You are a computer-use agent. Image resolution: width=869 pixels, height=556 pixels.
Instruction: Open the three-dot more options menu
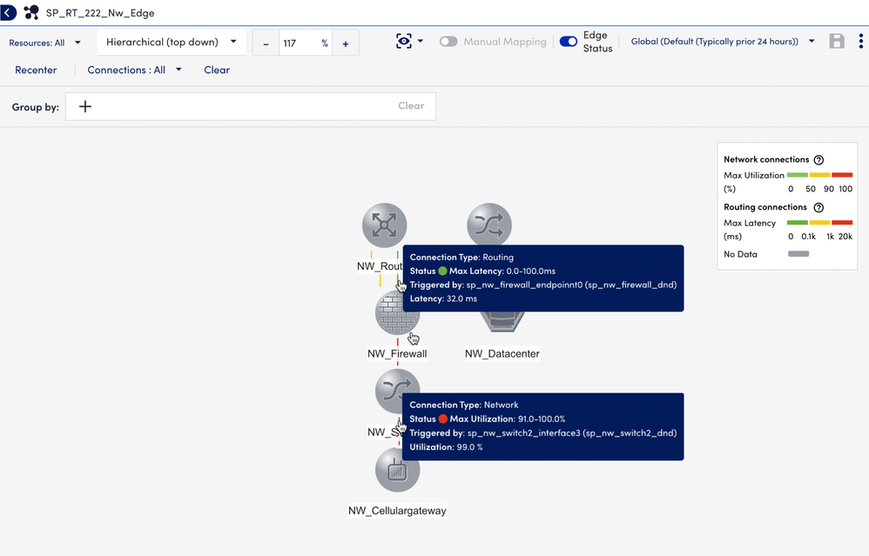coord(861,42)
